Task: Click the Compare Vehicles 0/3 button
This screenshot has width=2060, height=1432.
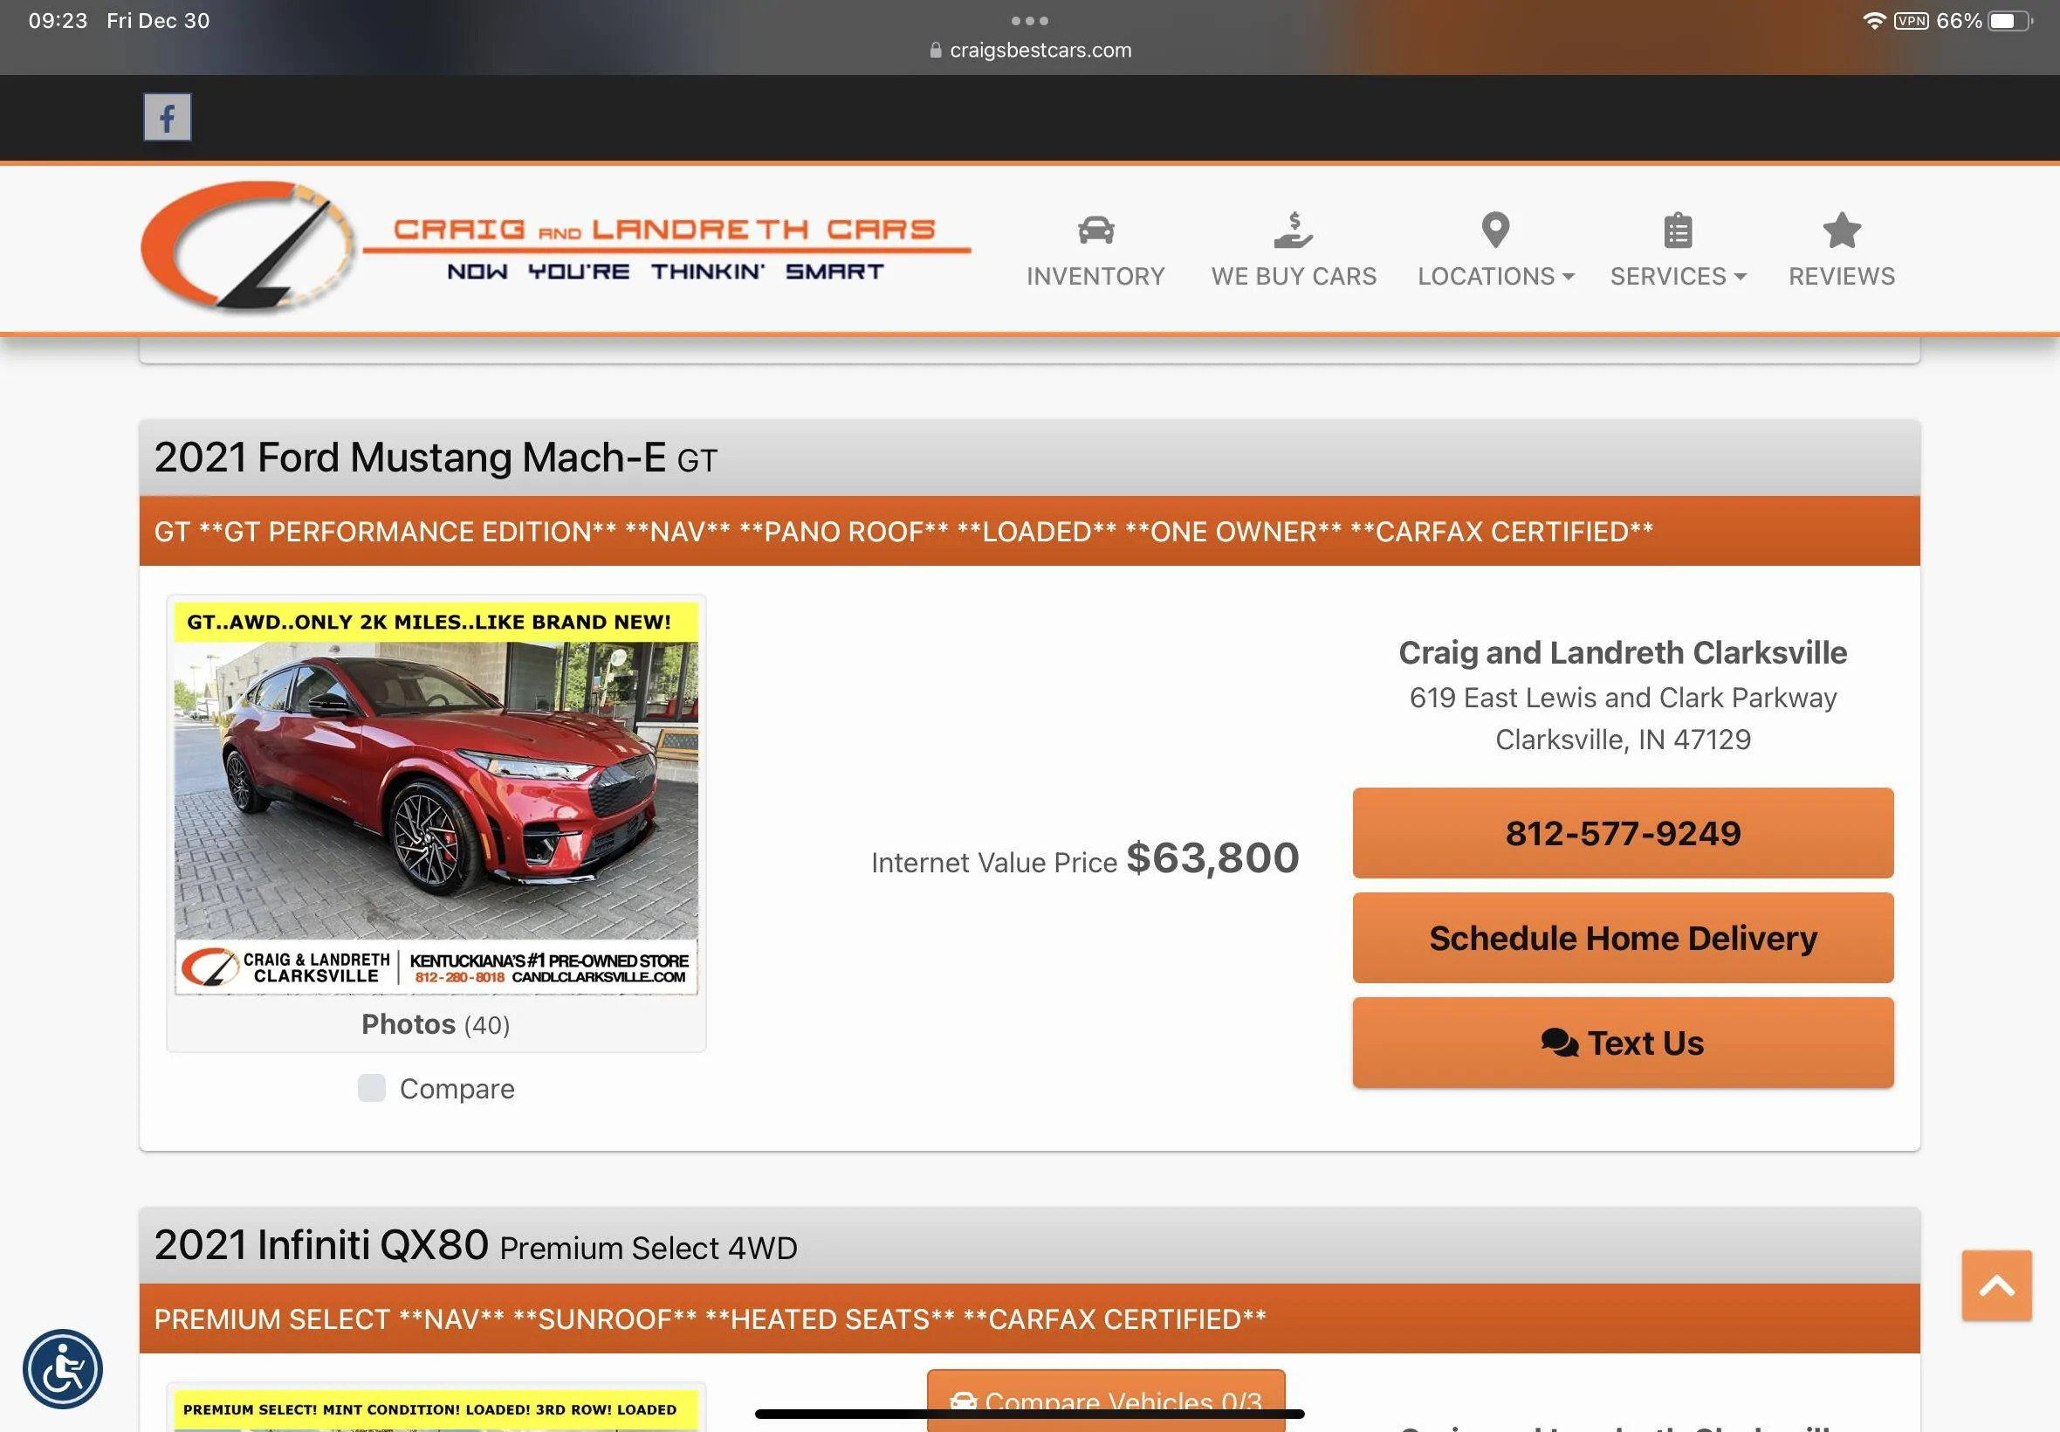Action: [x=1106, y=1400]
